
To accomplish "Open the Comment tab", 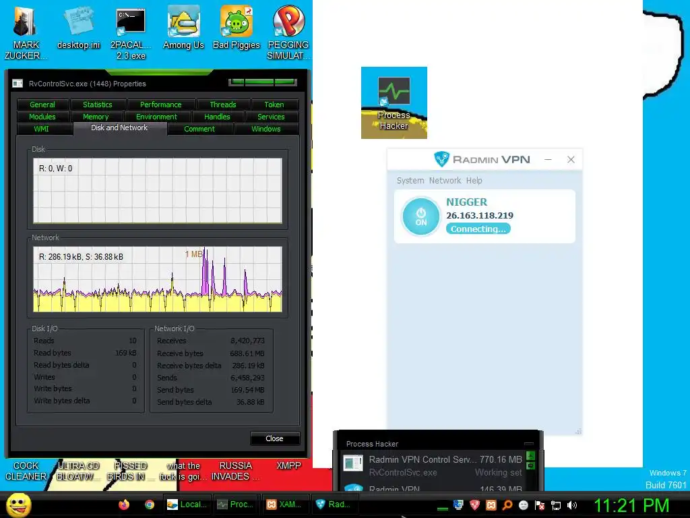I will [x=199, y=129].
